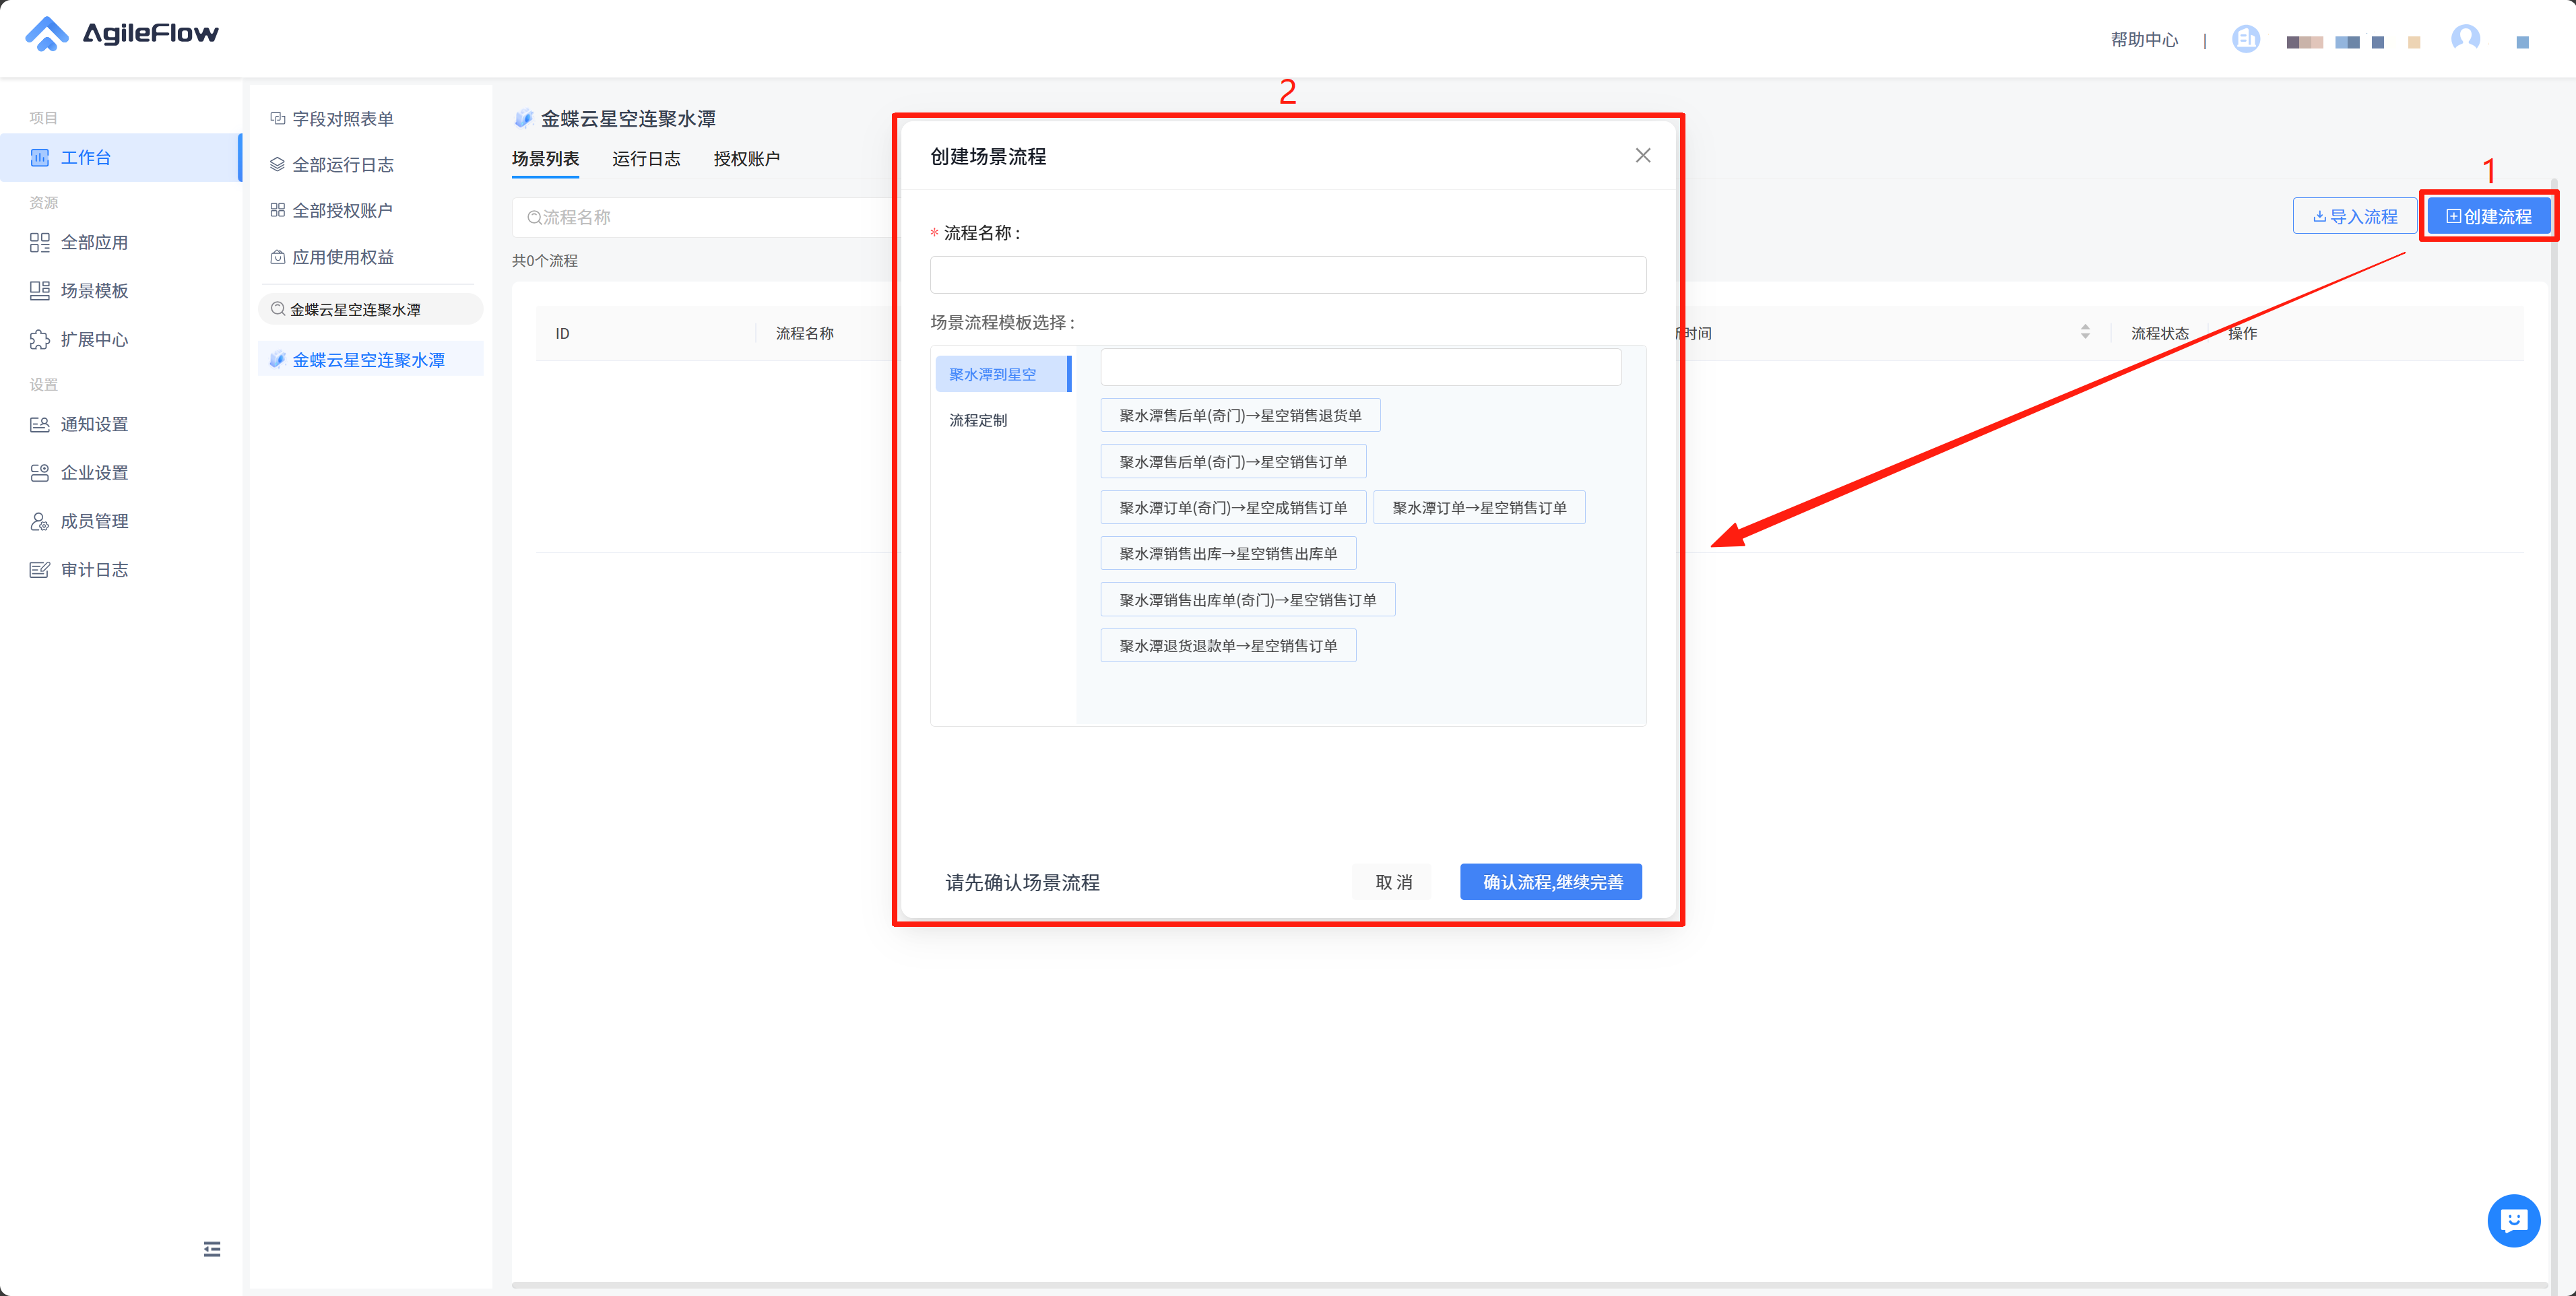This screenshot has width=2576, height=1296.
Task: Click the 流程状态 column header
Action: coord(2160,334)
